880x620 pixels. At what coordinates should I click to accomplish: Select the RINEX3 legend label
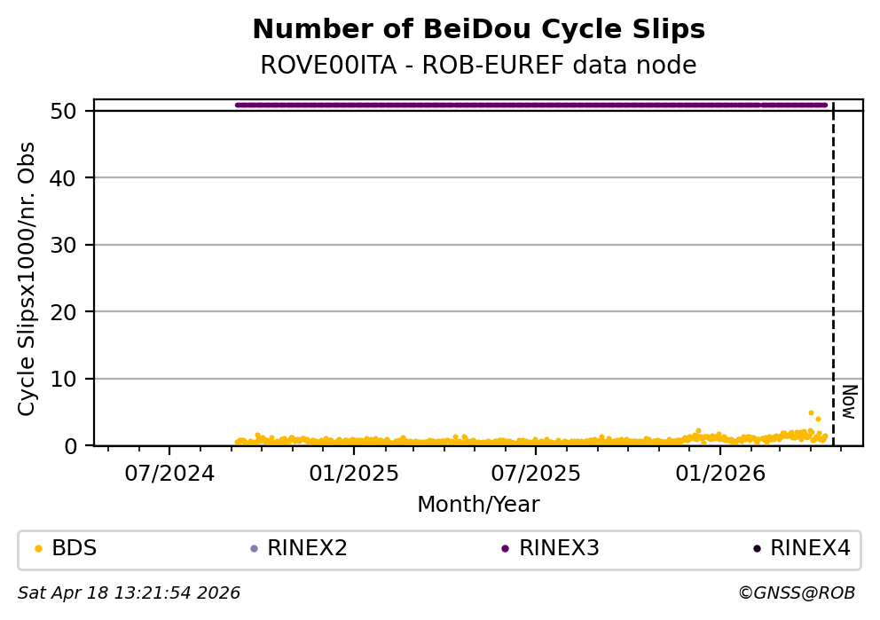[559, 549]
